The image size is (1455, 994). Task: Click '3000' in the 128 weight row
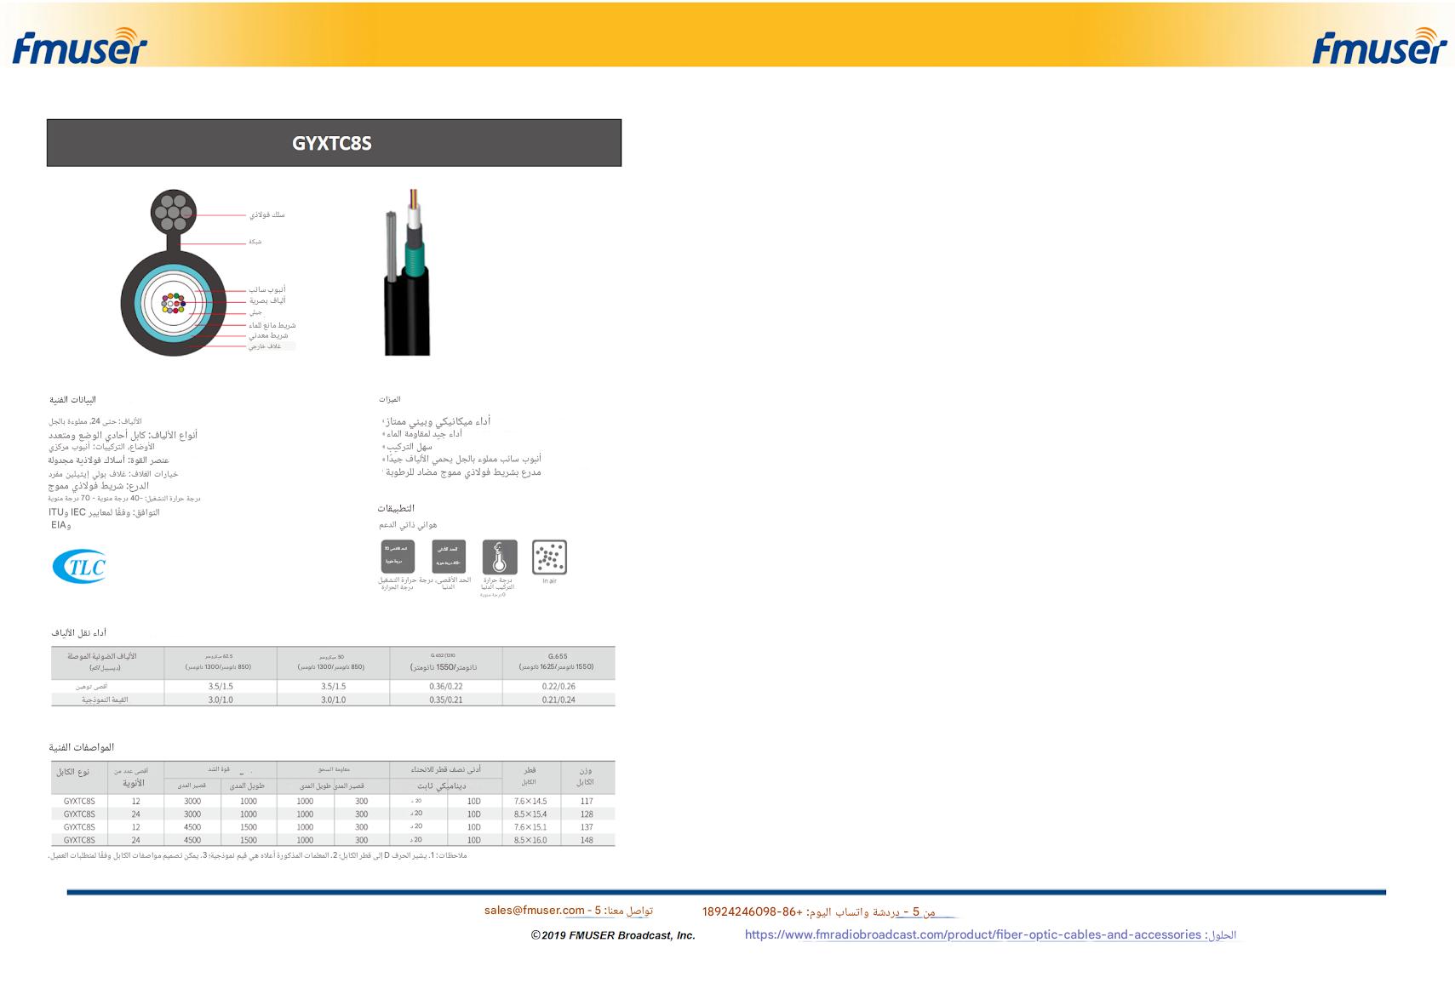pos(192,814)
